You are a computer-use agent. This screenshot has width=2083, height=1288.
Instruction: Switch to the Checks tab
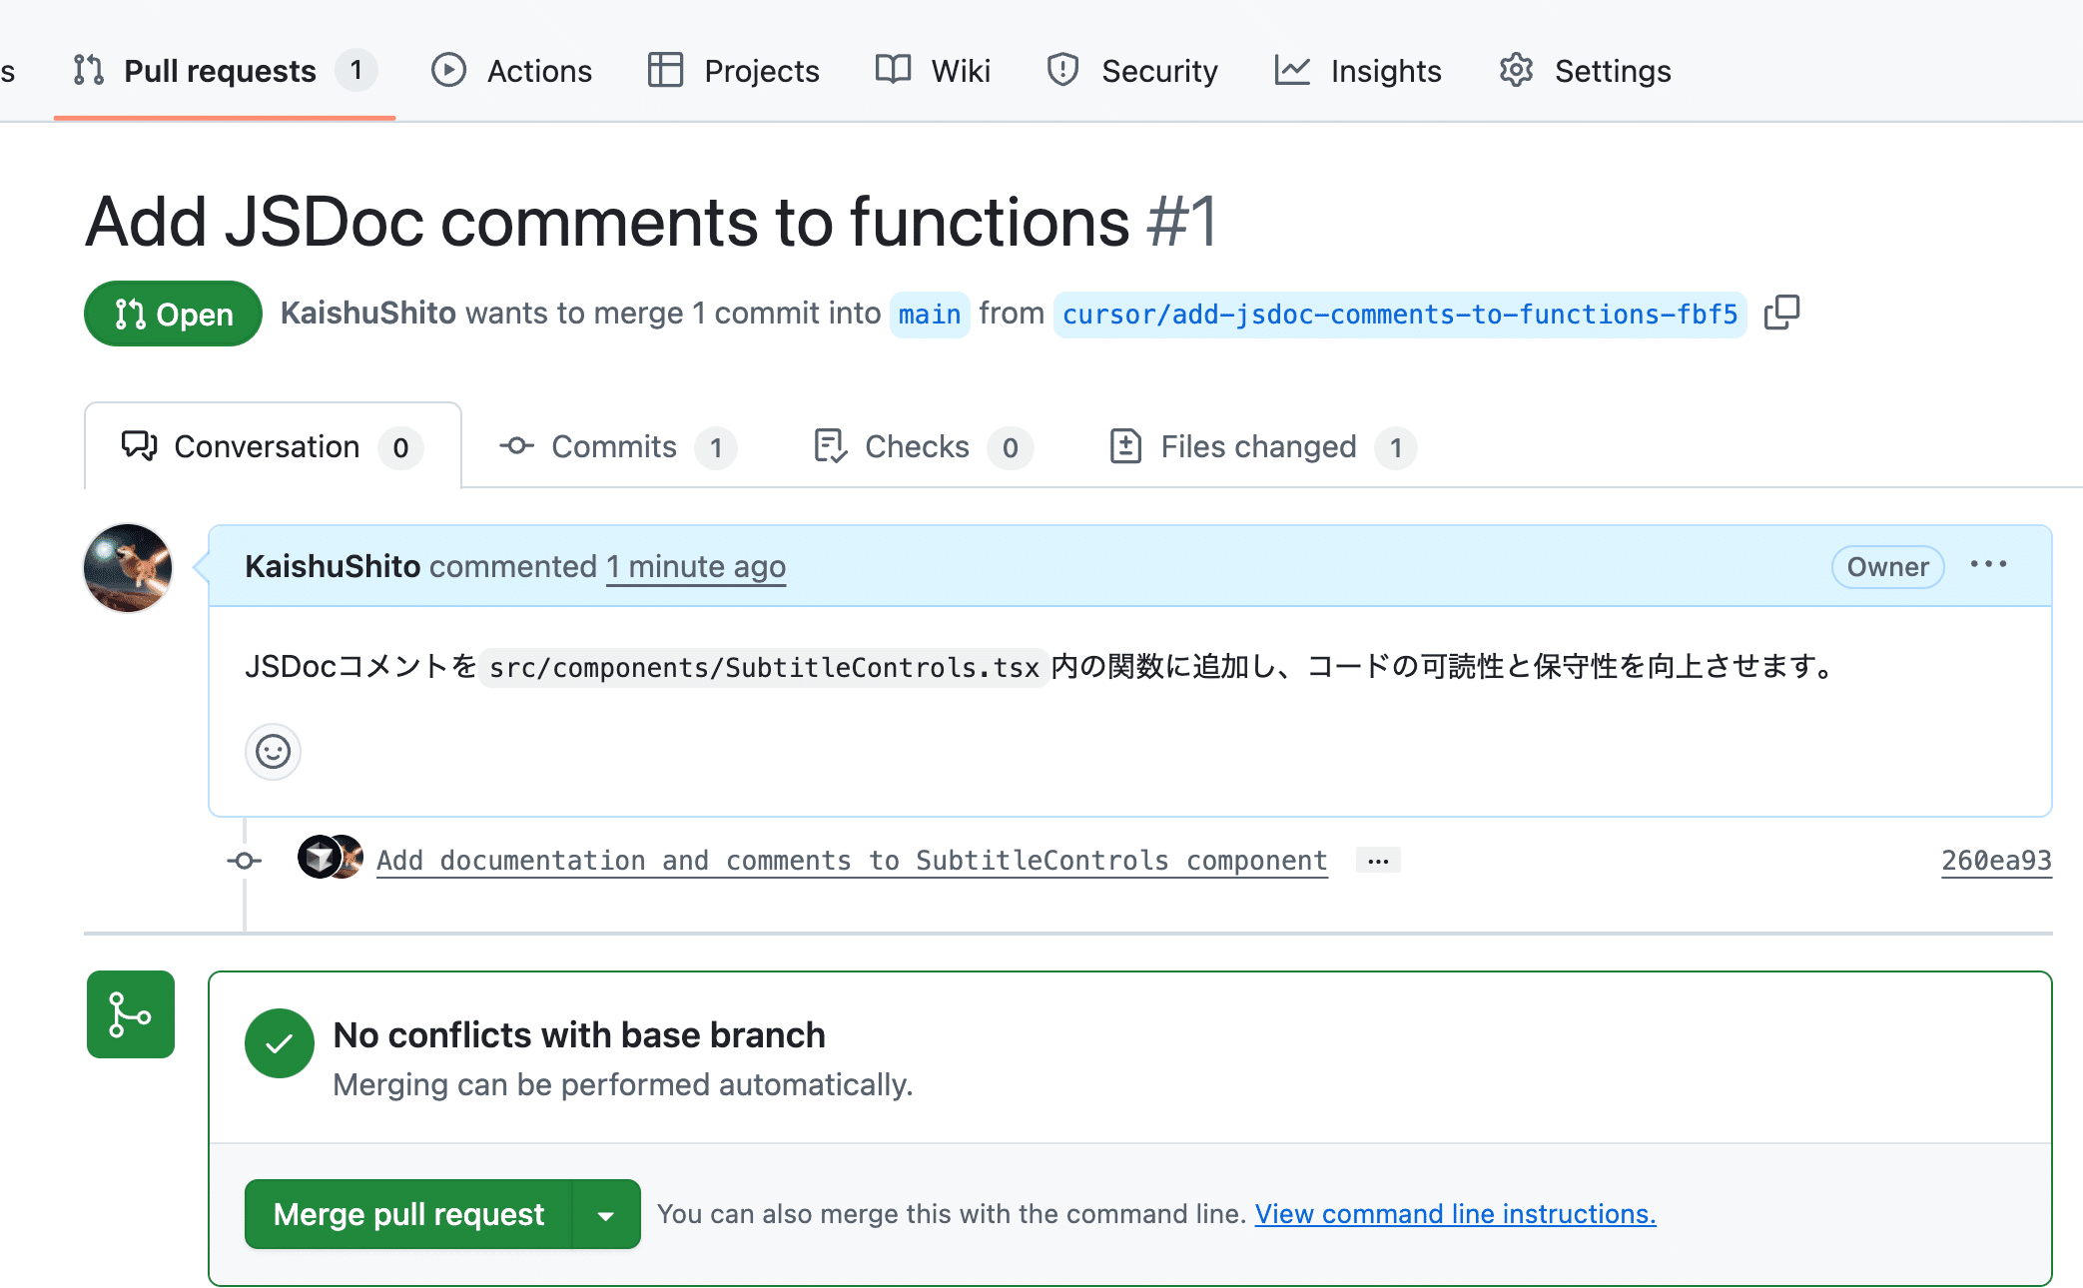pyautogui.click(x=922, y=447)
